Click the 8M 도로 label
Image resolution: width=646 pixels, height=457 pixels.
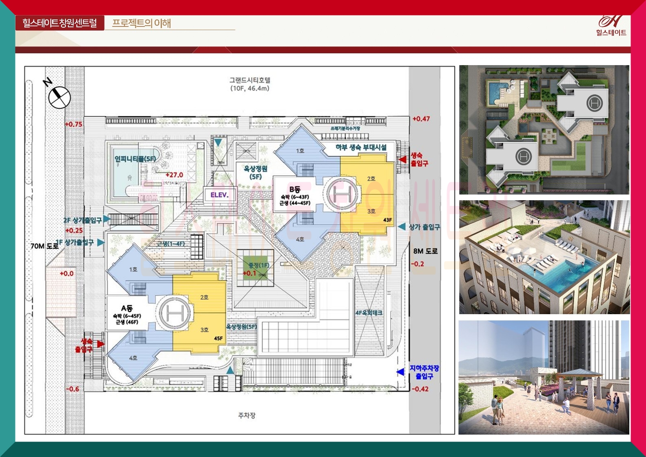[426, 251]
